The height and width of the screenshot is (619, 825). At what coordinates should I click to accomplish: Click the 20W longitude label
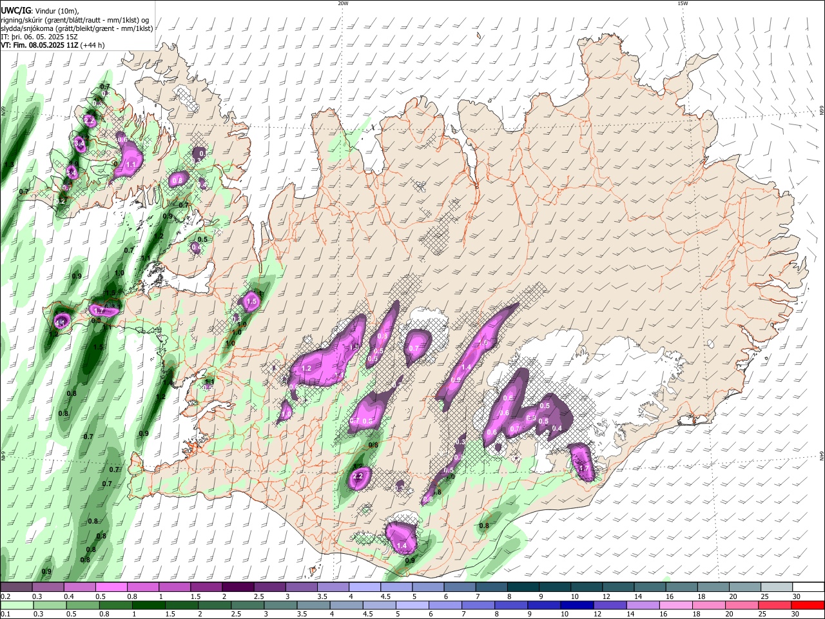[342, 3]
